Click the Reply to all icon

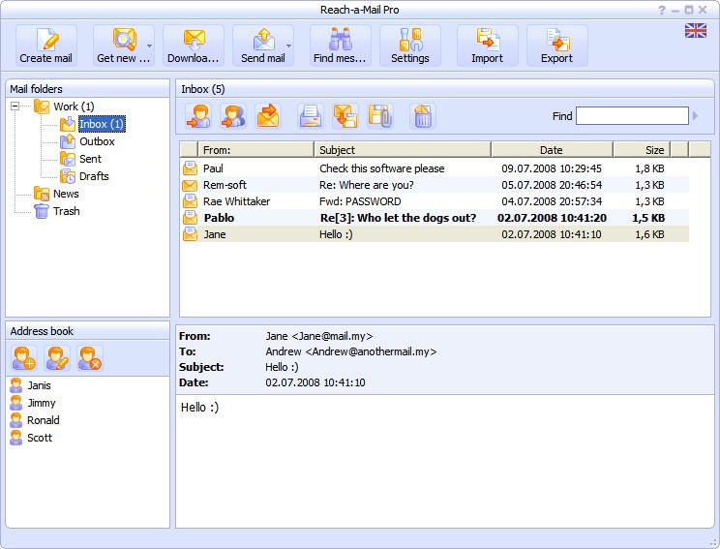(x=233, y=116)
